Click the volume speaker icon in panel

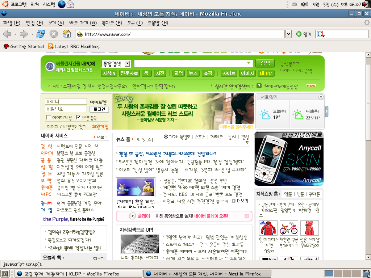click(304, 4)
